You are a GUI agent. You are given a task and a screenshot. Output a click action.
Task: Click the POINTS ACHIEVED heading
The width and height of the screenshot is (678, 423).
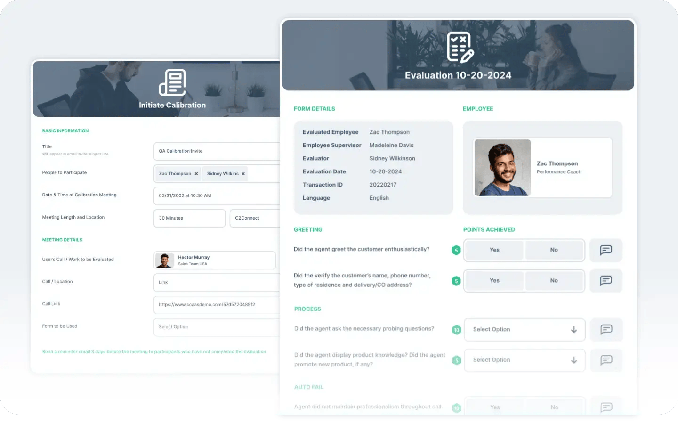tap(489, 230)
